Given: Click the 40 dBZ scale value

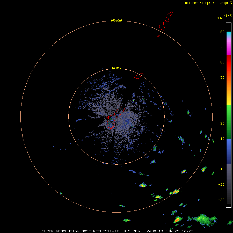Looking at the screenshot, I should click(222, 93).
